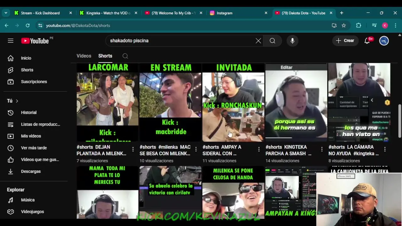Close the Stream - Kick Dashboard tab
Viewport: 402px width, 226px height.
click(71, 13)
